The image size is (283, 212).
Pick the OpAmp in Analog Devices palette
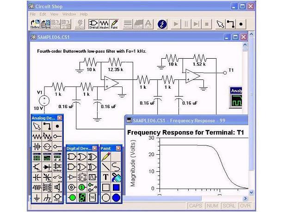coord(57,167)
